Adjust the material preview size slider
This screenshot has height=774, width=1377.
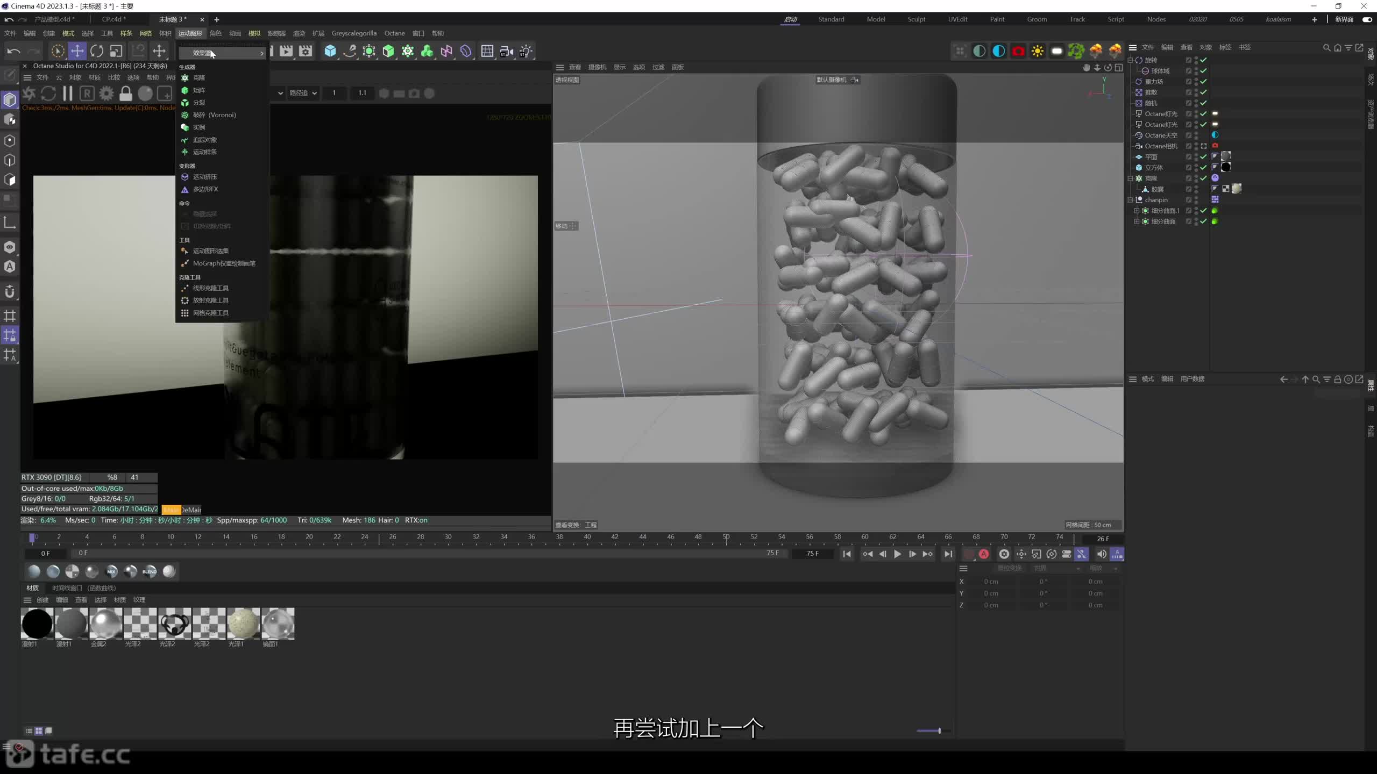tap(935, 731)
